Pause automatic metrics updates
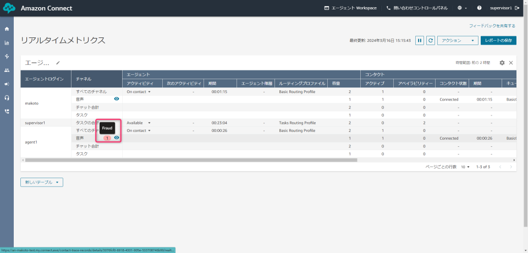The width and height of the screenshot is (528, 253). (x=420, y=40)
